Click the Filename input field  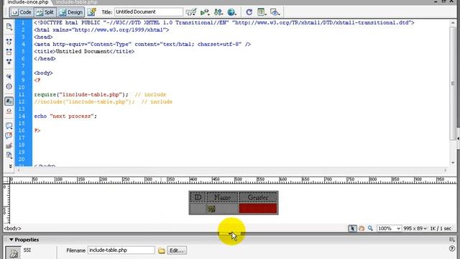click(x=121, y=250)
